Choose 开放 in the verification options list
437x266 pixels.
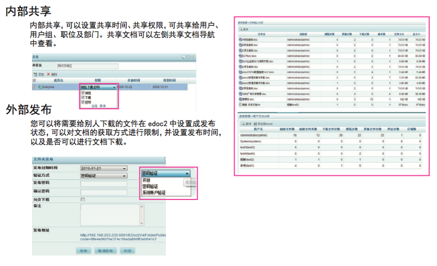tap(147, 180)
